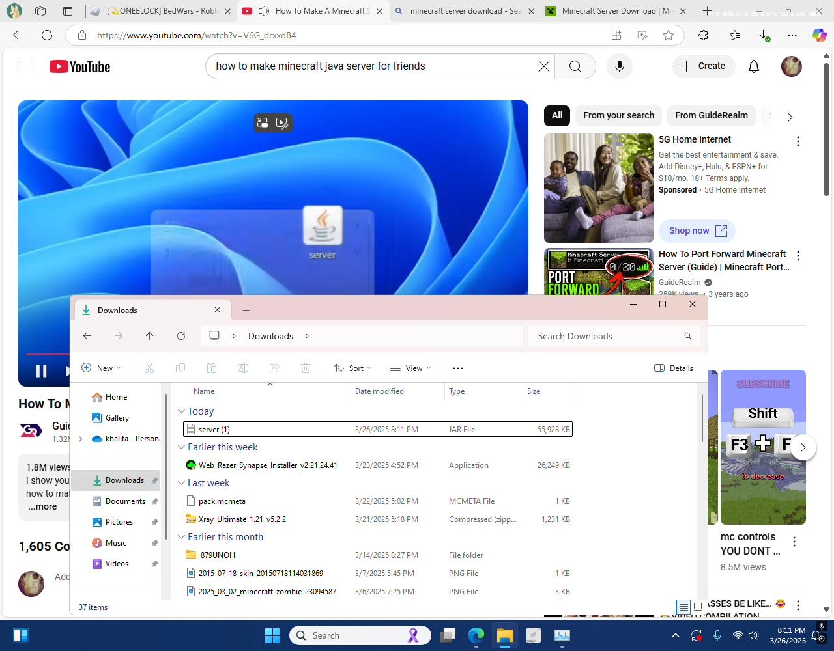This screenshot has width=834, height=651.
Task: Select the server (1) JAR file
Action: [378, 430]
